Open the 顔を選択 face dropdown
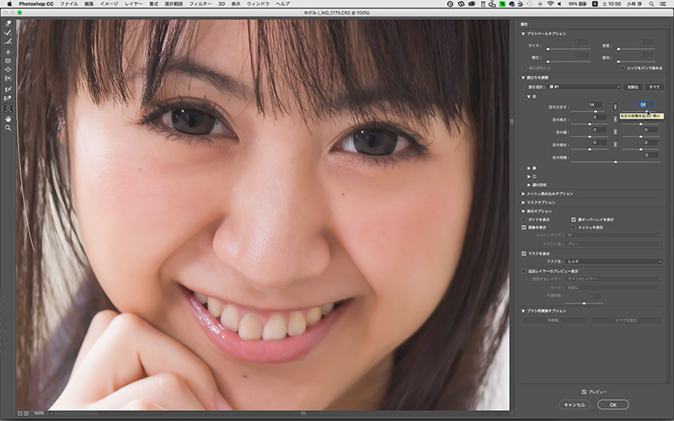674x421 pixels. pos(585,87)
